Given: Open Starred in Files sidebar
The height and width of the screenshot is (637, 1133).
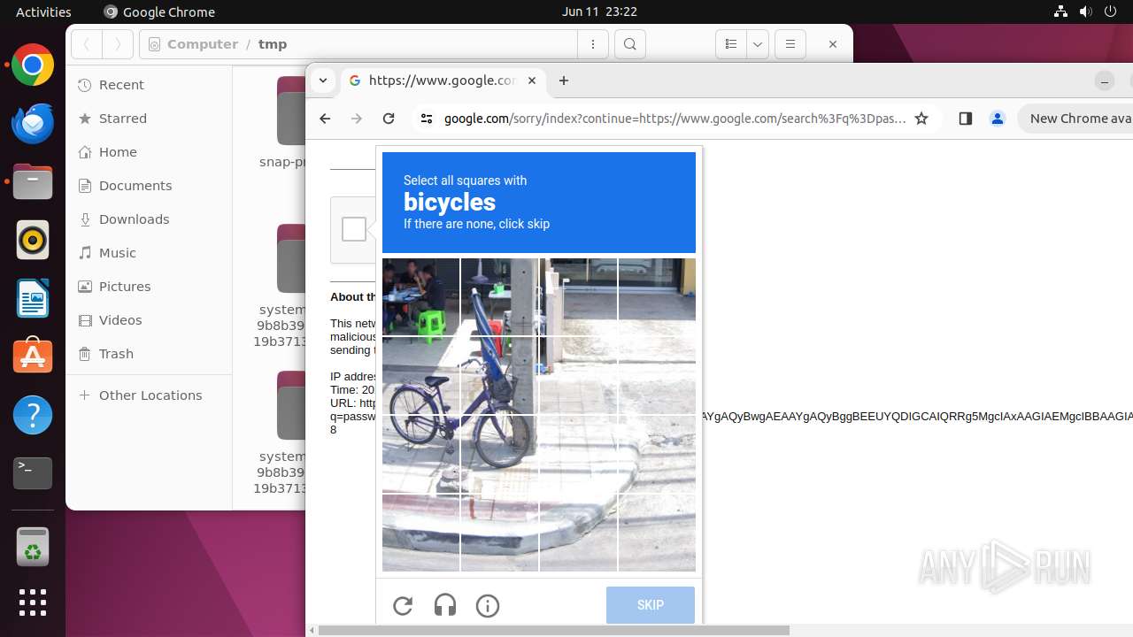Looking at the screenshot, I should (x=149, y=119).
